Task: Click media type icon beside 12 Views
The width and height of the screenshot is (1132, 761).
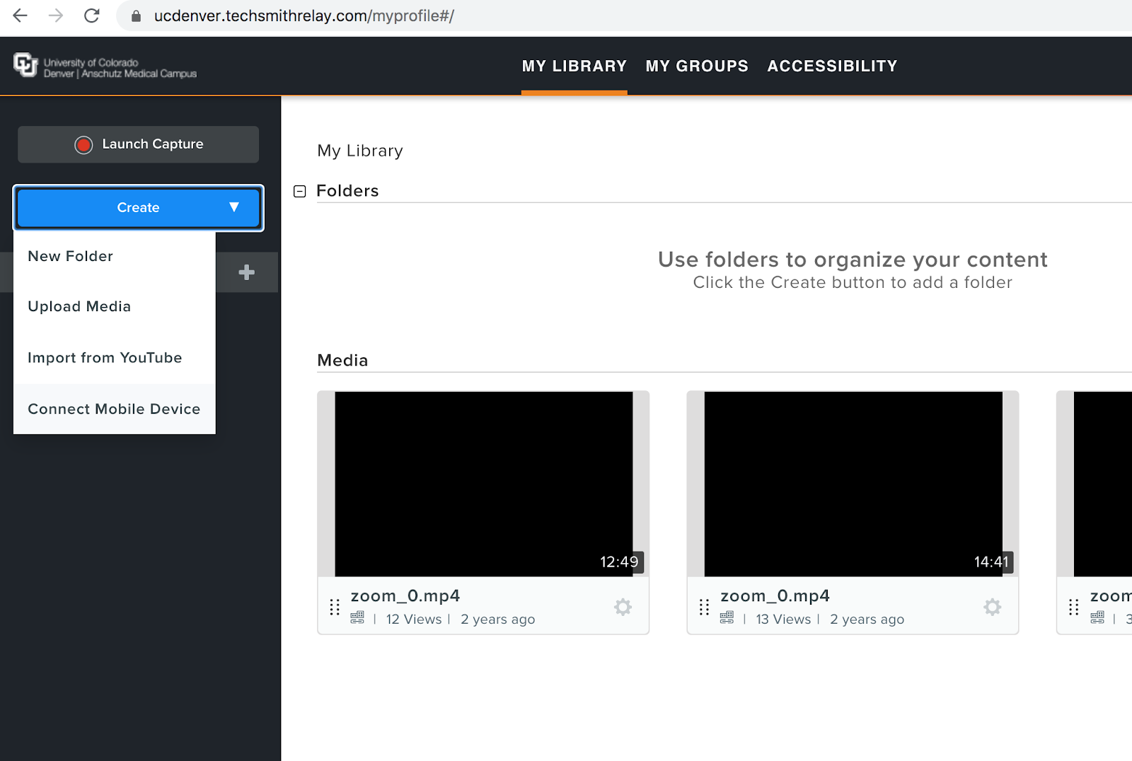Action: coord(357,618)
